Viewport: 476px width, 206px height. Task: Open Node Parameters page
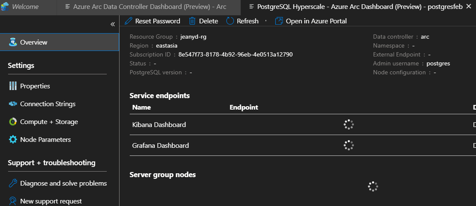46,140
